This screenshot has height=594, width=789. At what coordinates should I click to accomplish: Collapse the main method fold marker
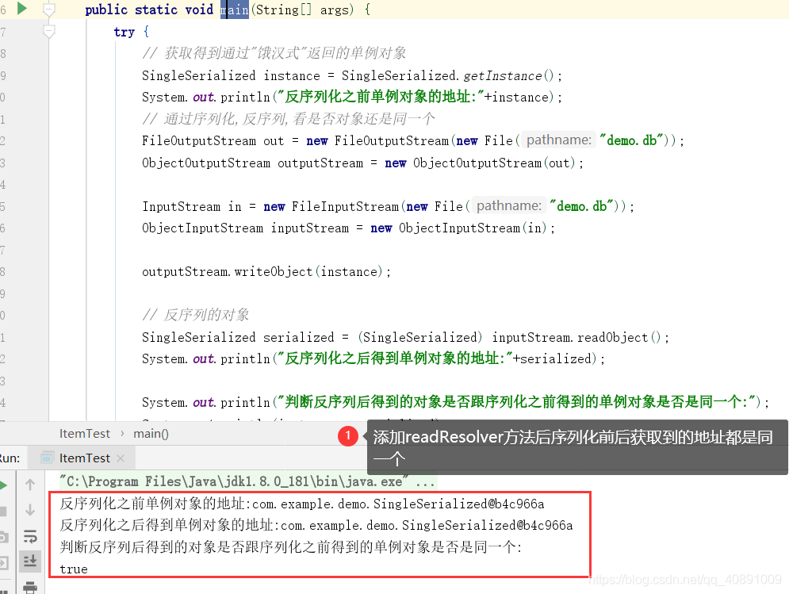(x=49, y=10)
